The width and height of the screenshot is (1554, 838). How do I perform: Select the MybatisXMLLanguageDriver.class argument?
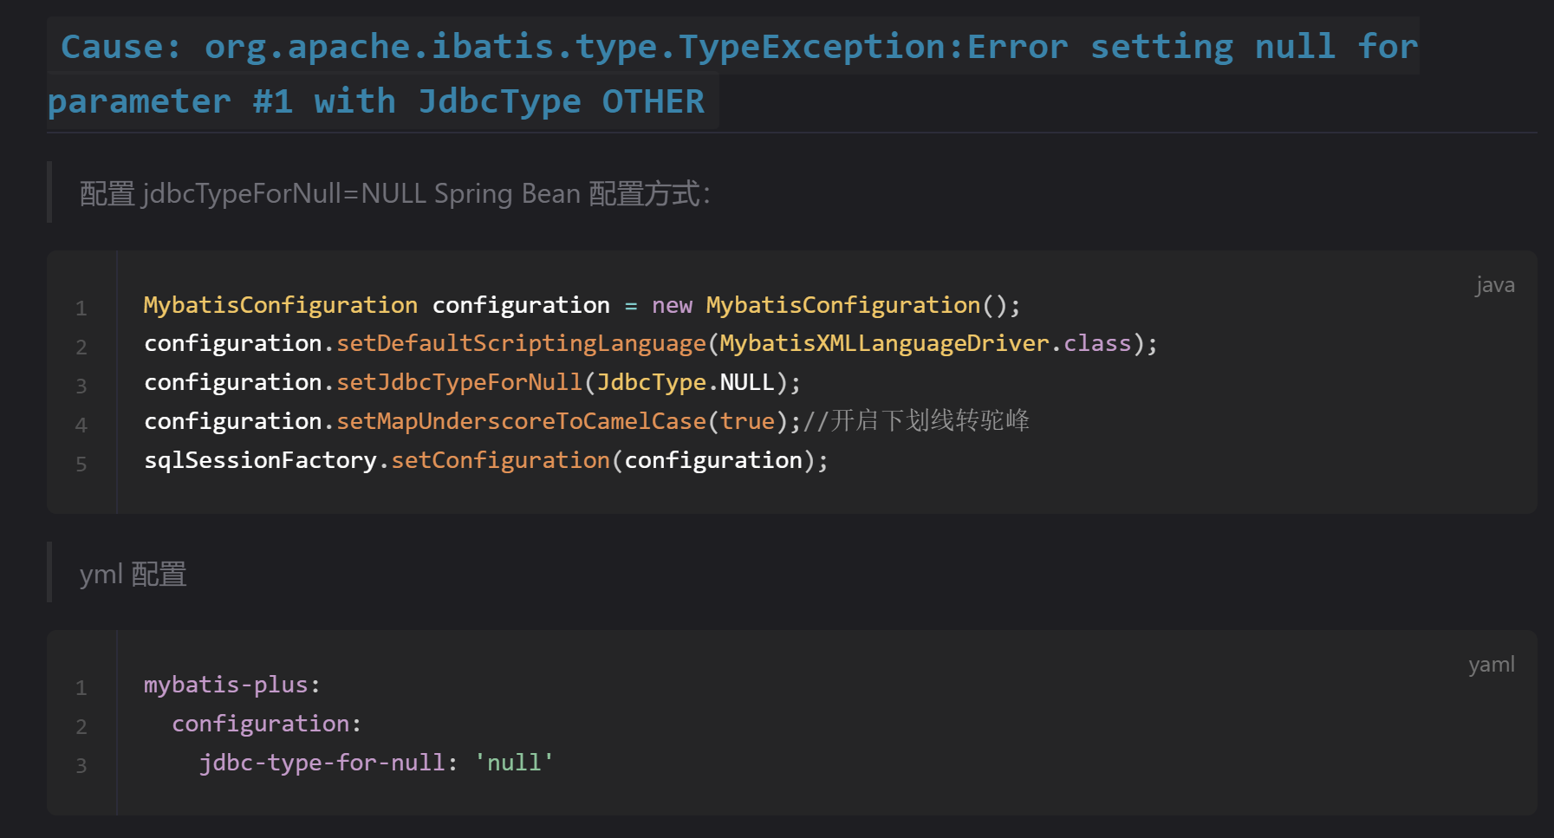coord(927,342)
